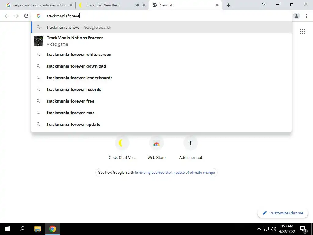Image resolution: width=313 pixels, height=235 pixels.
Task: Close the New Tab tab
Action: point(217,6)
